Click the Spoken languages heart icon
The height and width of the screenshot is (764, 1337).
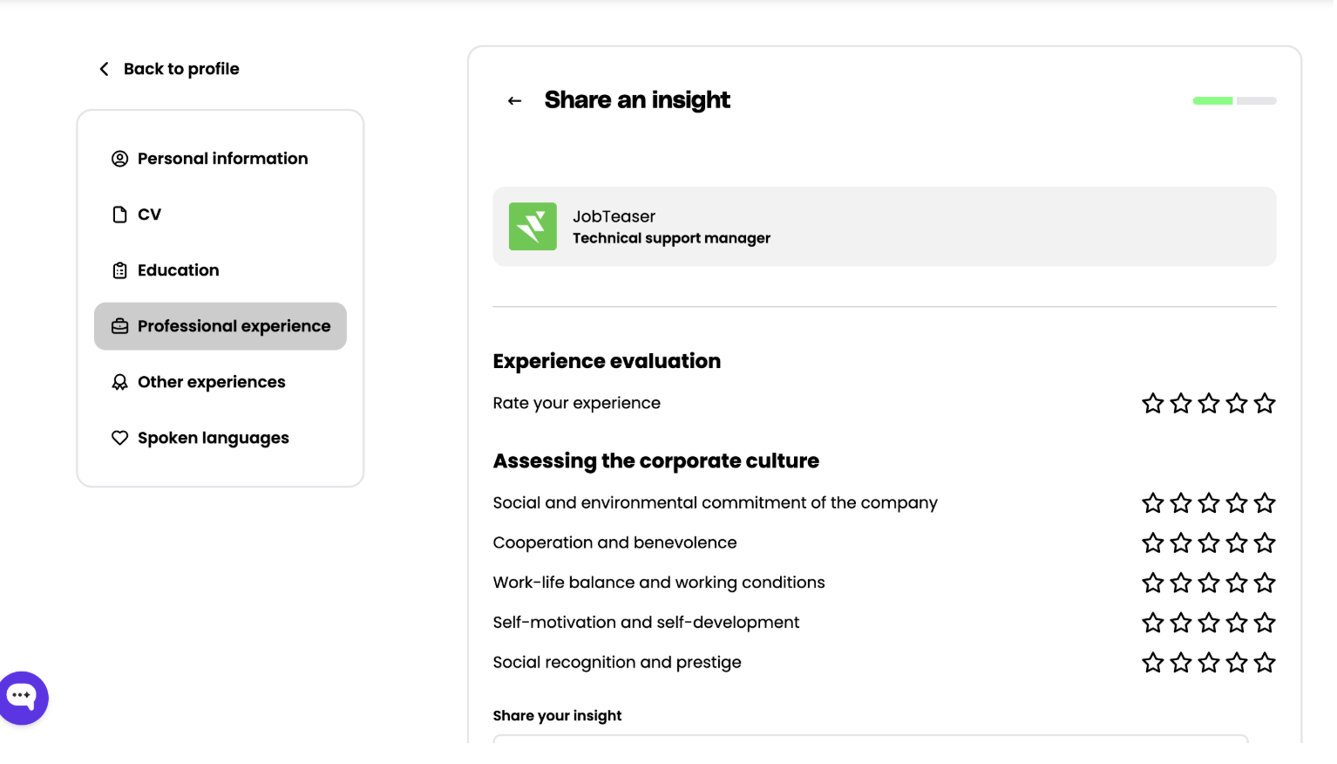[x=119, y=438]
